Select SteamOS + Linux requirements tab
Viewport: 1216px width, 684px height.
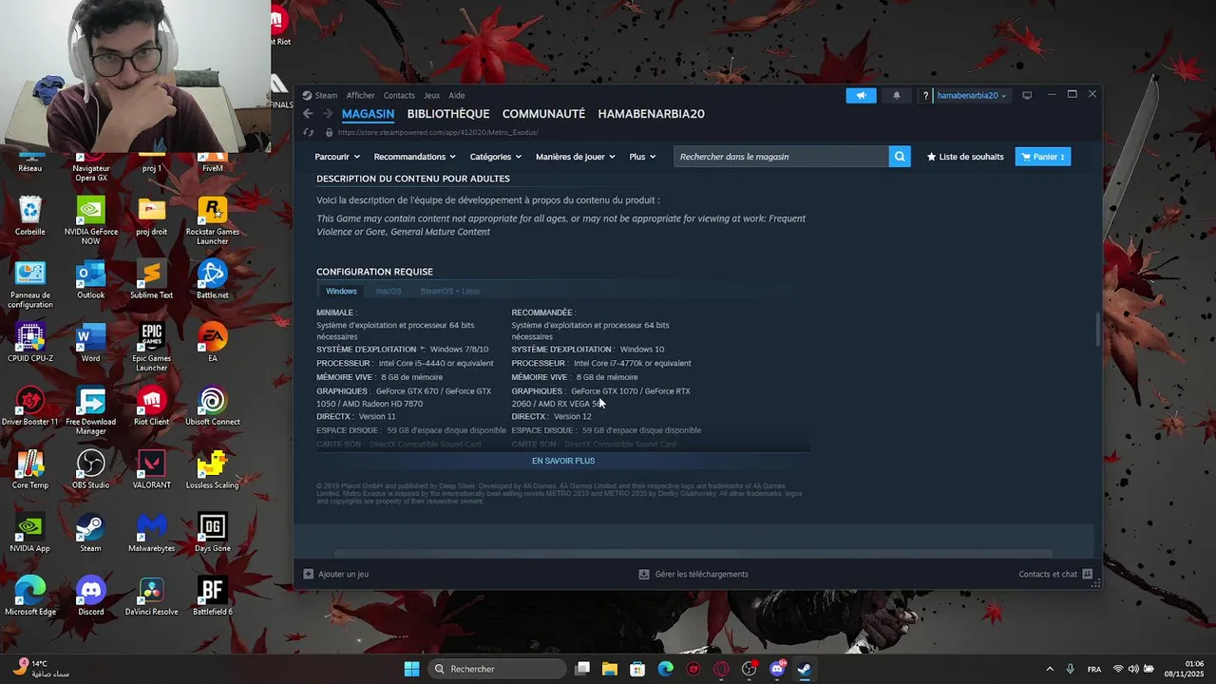[x=450, y=292]
